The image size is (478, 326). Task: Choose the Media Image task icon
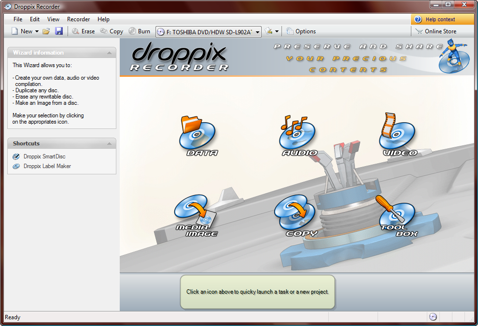point(196,216)
